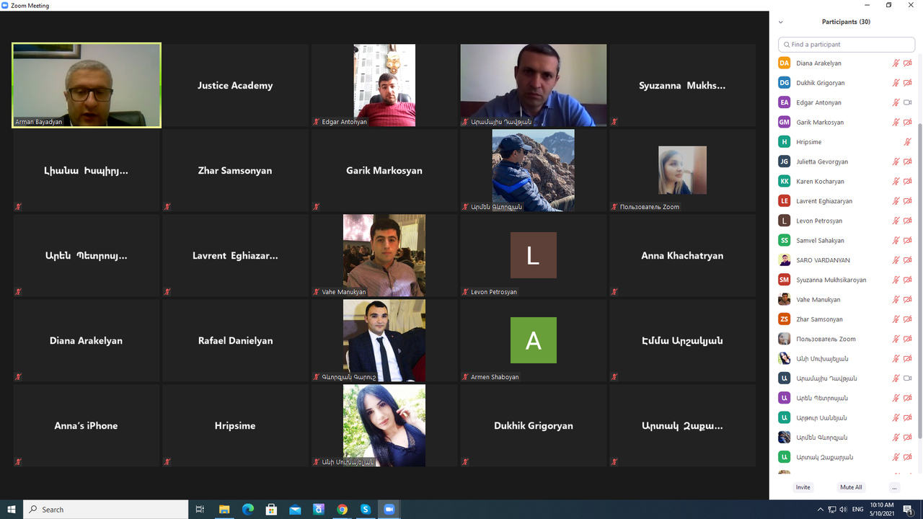Click the participants list scrollbar
Image resolution: width=923 pixels, height=519 pixels.
919,281
